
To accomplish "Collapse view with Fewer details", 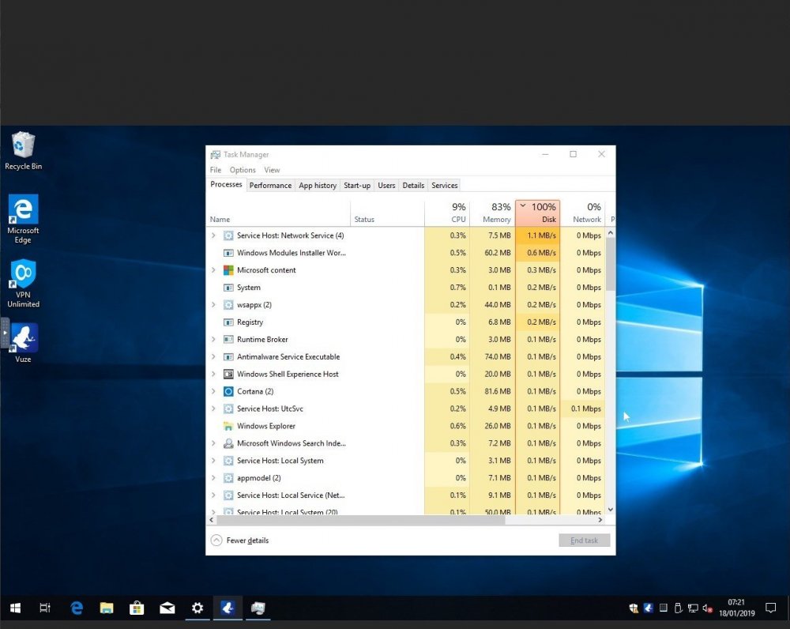I will [240, 540].
